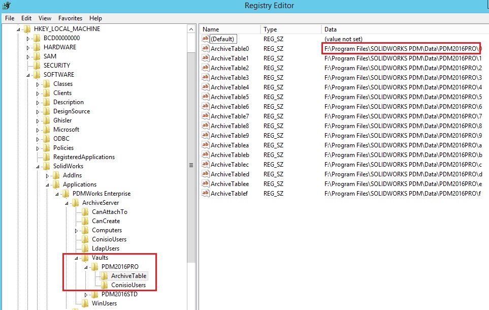The height and width of the screenshot is (310, 489).
Task: Click the HKEY_LOCAL_MACHINE folder icon
Action: 27,29
